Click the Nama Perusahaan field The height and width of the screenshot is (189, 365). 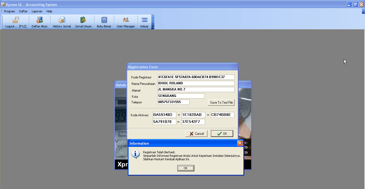(x=196, y=83)
